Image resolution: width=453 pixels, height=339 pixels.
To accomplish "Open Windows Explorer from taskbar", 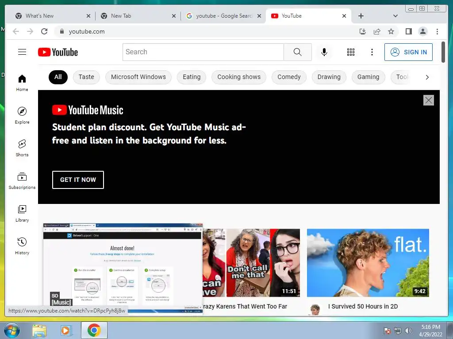I will pyautogui.click(x=39, y=330).
